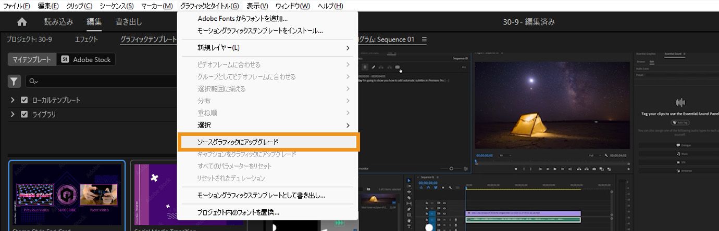719x231 pixels.
Task: Select the purple video clip in the timeline
Action: (523, 213)
